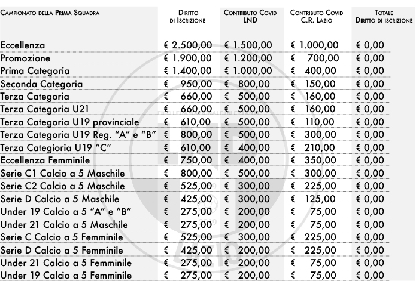
Task: Click the Prima Categoria row label
Action: pyautogui.click(x=35, y=71)
